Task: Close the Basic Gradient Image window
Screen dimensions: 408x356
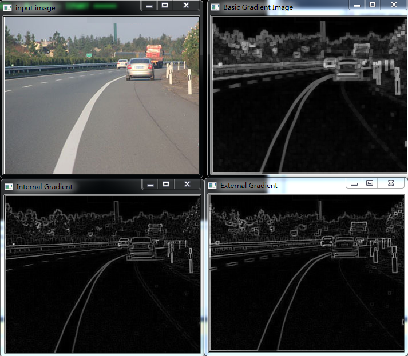Action: 394,5
